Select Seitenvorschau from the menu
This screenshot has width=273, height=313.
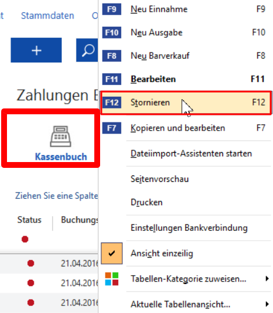point(159,179)
